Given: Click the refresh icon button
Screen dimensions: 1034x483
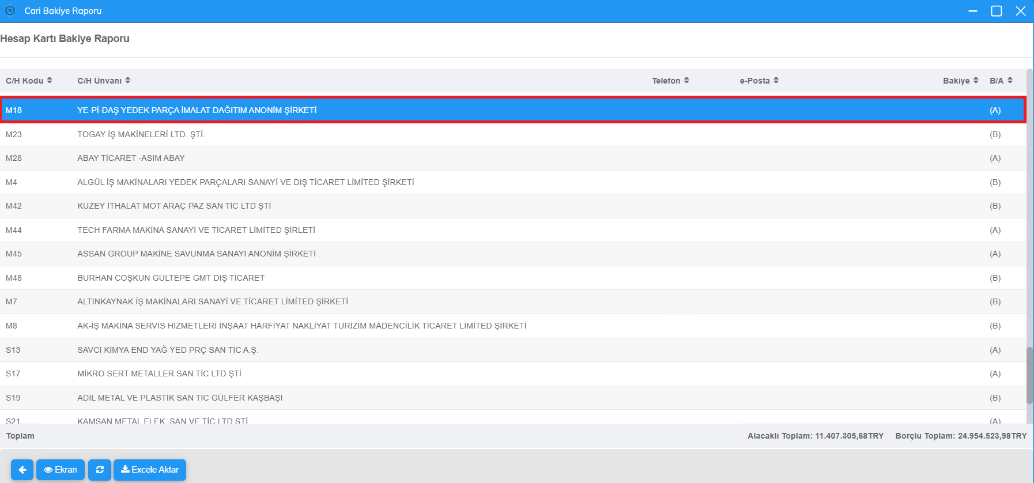Looking at the screenshot, I should click(100, 470).
